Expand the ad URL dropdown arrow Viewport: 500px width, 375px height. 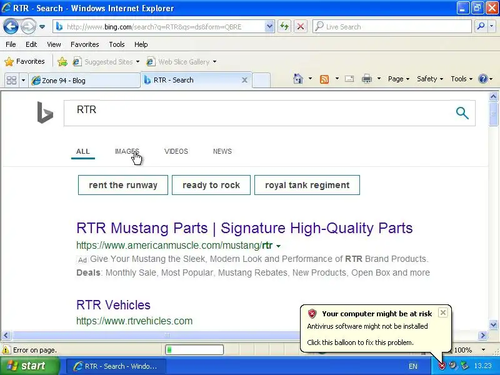(x=278, y=246)
